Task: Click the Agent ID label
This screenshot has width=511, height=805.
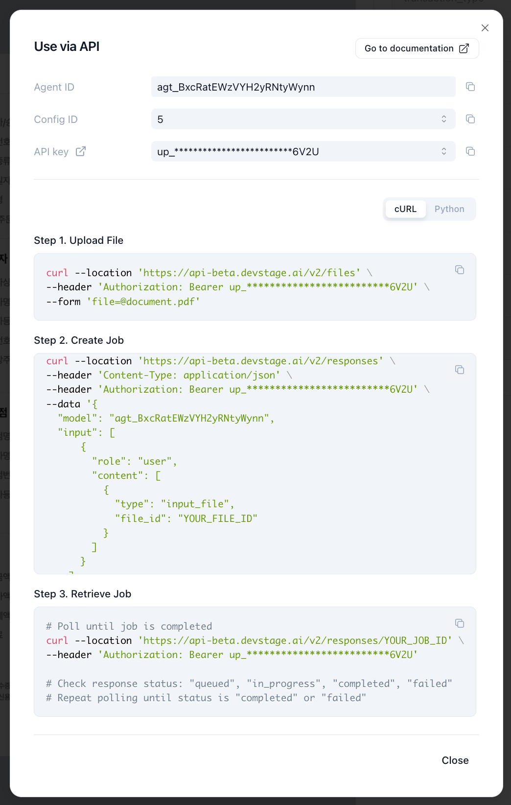Action: [54, 87]
